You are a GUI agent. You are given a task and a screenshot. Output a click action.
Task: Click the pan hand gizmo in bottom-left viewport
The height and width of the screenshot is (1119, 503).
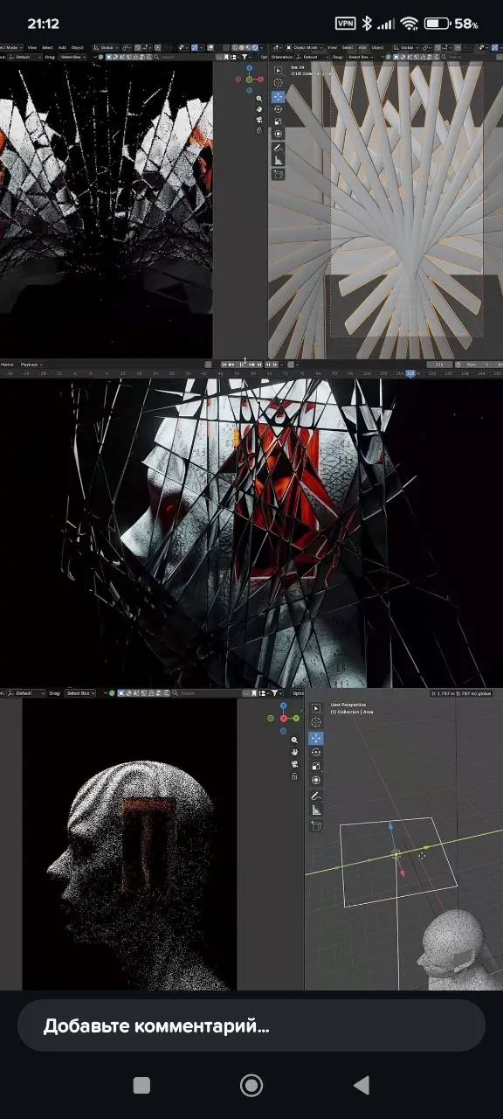pyautogui.click(x=295, y=752)
